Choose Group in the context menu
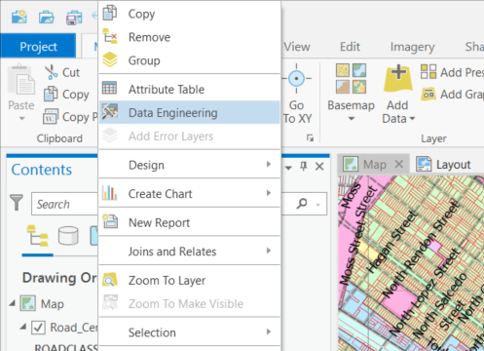The height and width of the screenshot is (351, 484). [x=190, y=60]
